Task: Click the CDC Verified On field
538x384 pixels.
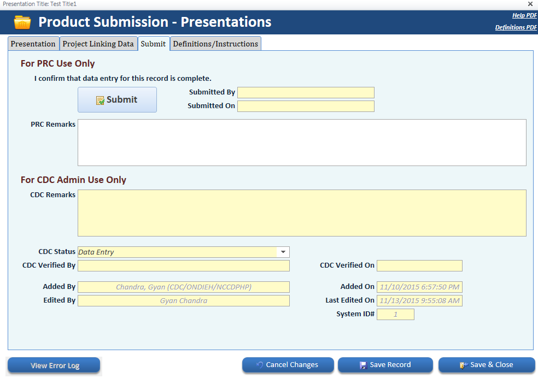Action: coord(419,265)
